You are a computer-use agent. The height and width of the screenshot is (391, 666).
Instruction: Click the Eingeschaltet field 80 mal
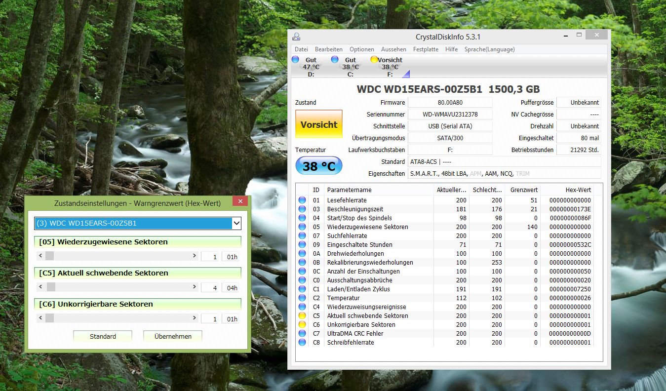point(579,138)
